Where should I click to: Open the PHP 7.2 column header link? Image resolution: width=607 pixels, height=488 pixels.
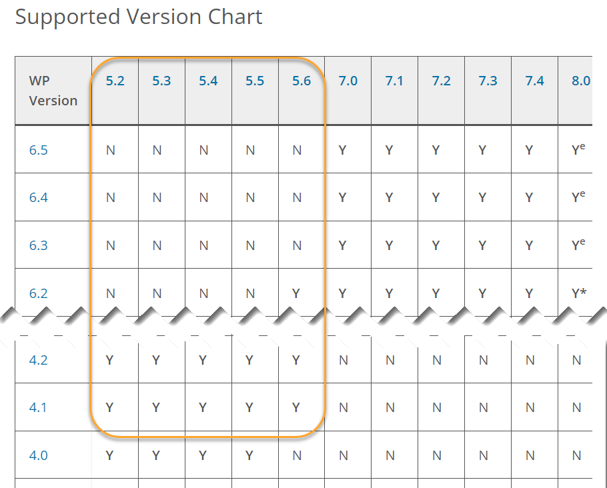coord(442,81)
